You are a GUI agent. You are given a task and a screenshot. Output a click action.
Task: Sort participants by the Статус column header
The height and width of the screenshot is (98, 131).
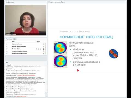click(x=38, y=42)
